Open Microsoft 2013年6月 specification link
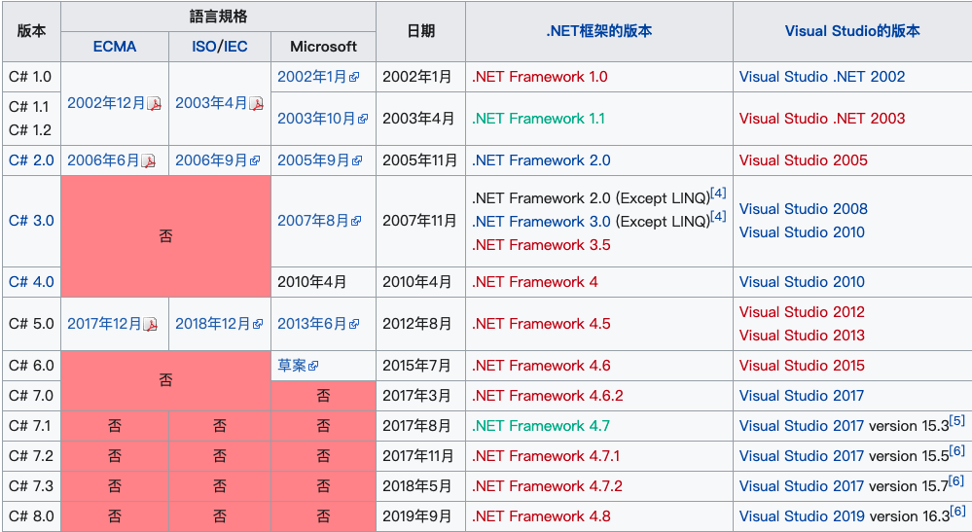This screenshot has height=532, width=972. pos(311,324)
